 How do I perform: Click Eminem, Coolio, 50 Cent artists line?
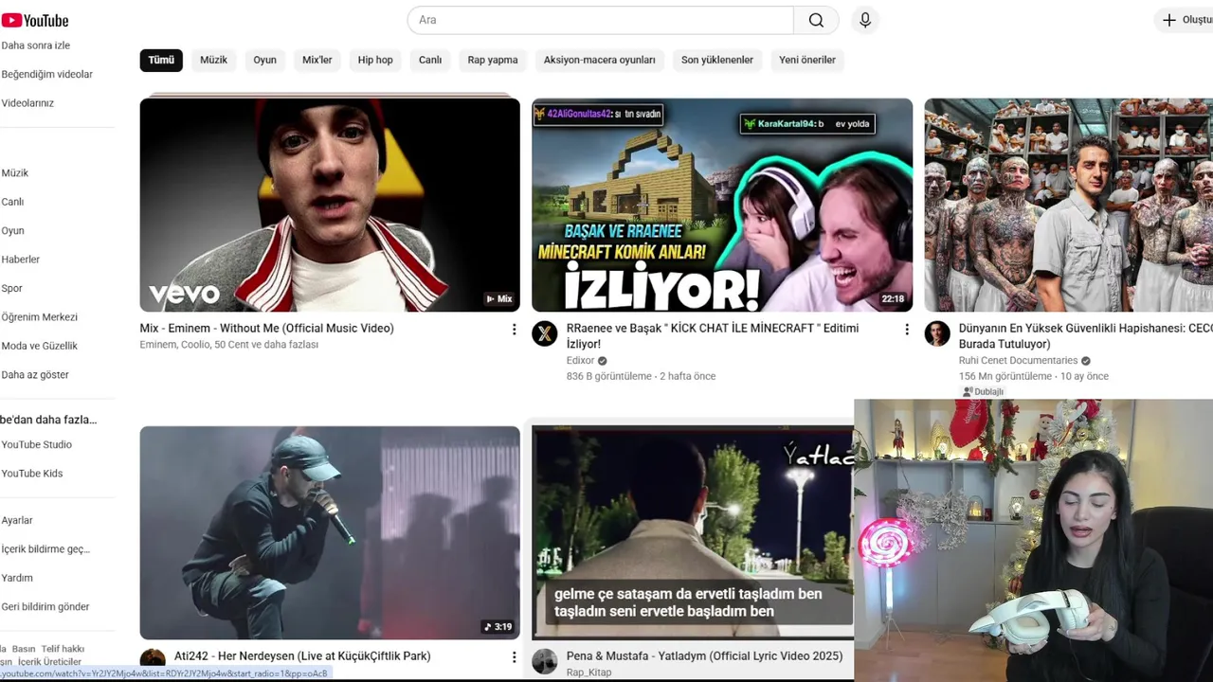(229, 345)
